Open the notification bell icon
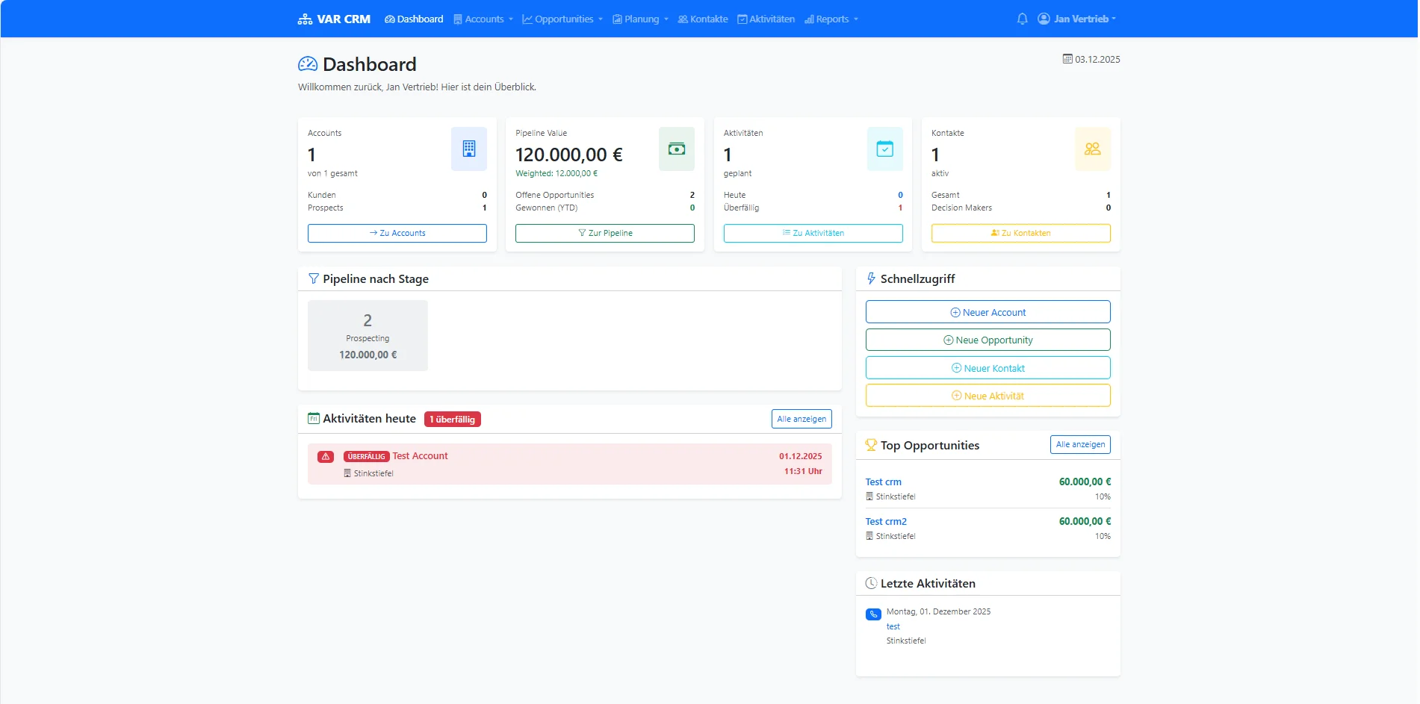The height and width of the screenshot is (704, 1420). click(1022, 19)
